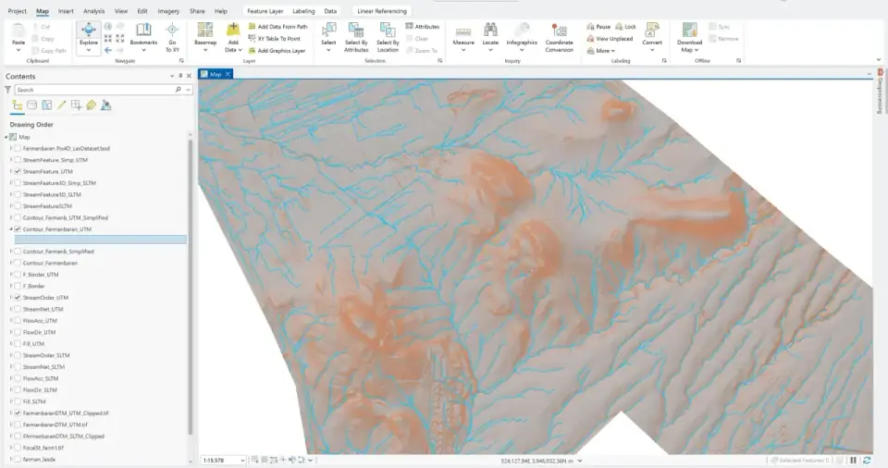Close the Map view tab
Image resolution: width=888 pixels, height=468 pixels.
coord(228,74)
